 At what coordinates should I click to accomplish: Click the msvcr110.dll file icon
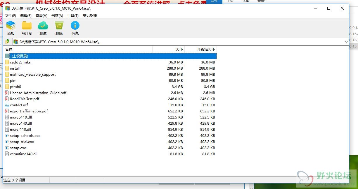7,129
